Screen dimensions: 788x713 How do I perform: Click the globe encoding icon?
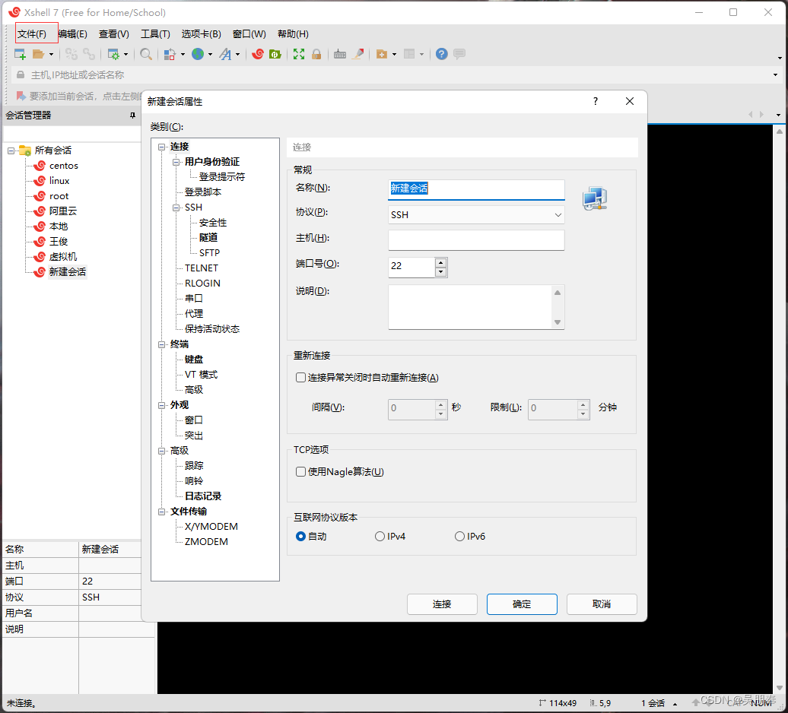point(198,54)
